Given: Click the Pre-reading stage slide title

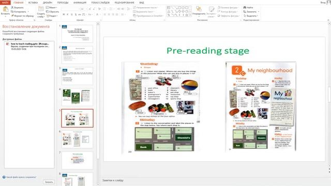Looking at the screenshot, I should click(x=208, y=51).
